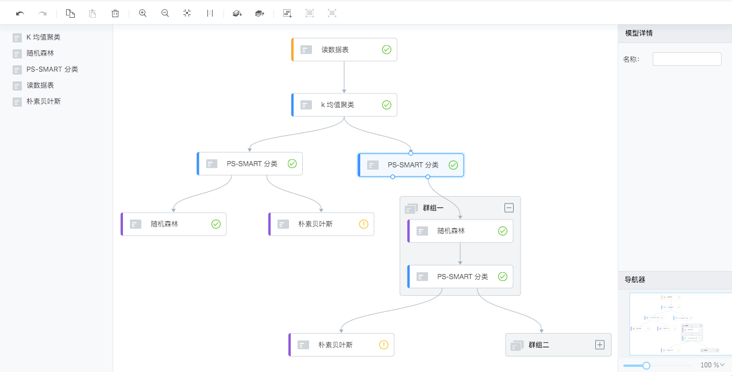Image resolution: width=732 pixels, height=376 pixels.
Task: Click the add group toolbar icon
Action: [310, 13]
